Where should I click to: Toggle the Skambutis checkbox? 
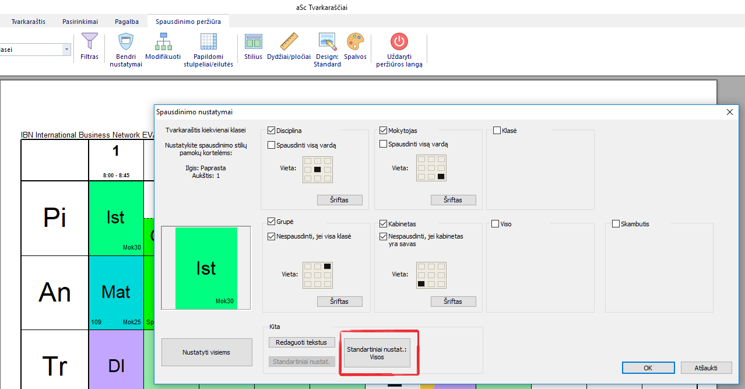[x=616, y=224]
